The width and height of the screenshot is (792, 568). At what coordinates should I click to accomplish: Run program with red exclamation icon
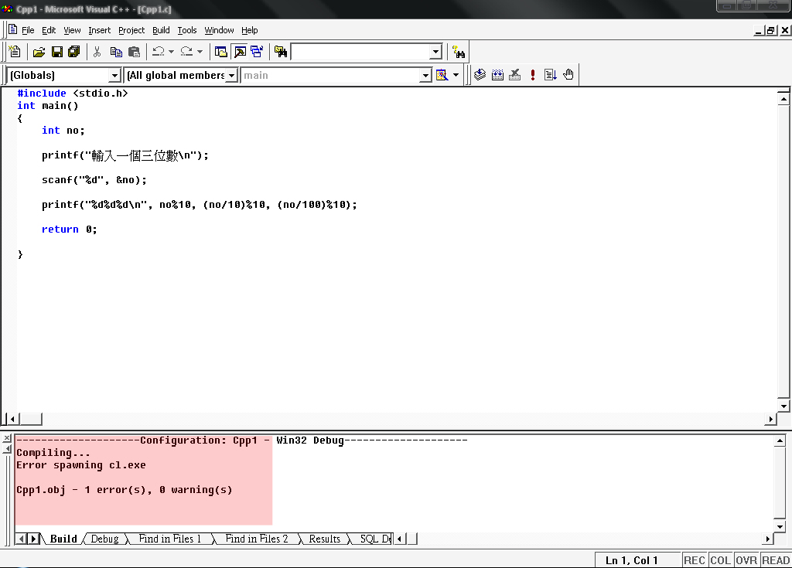(x=533, y=75)
